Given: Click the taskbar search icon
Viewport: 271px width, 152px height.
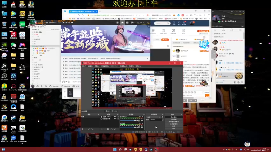Looking at the screenshot, I should pos(120,149).
